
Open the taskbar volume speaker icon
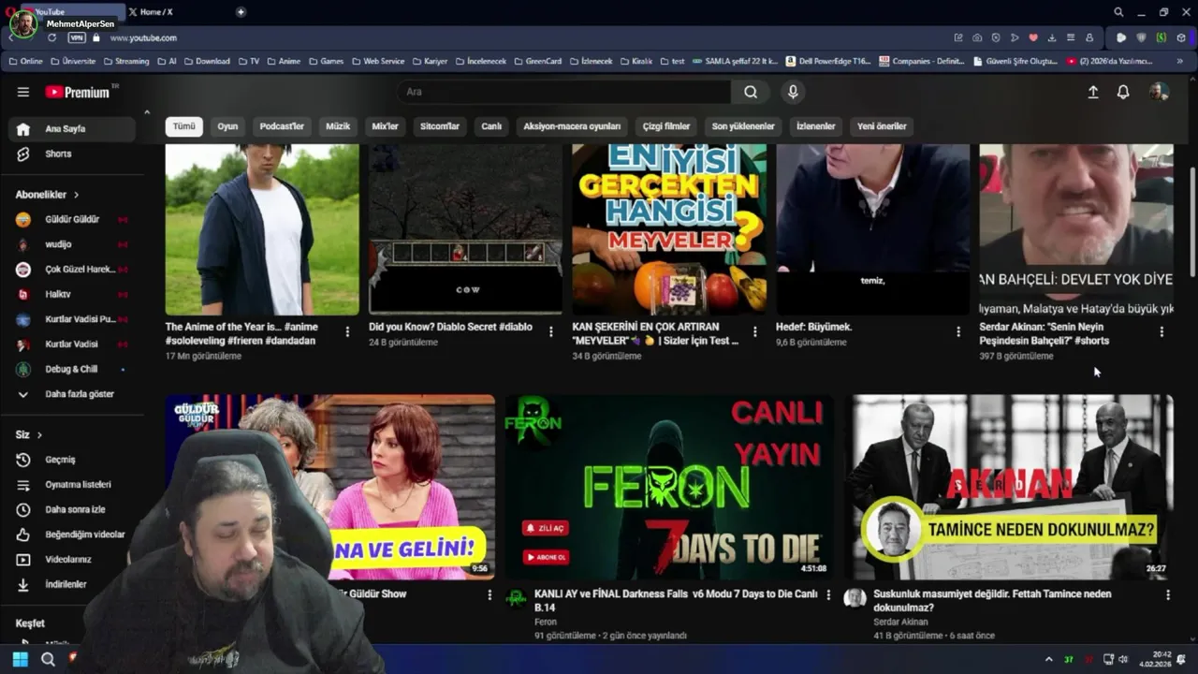[1123, 659]
